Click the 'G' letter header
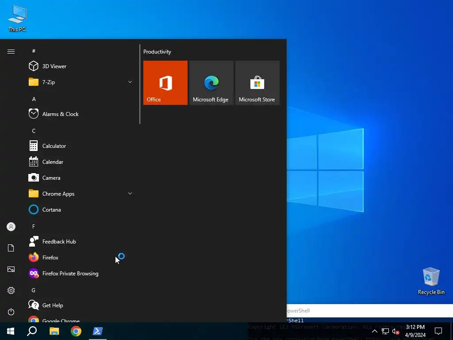The height and width of the screenshot is (340, 453). pos(34,290)
